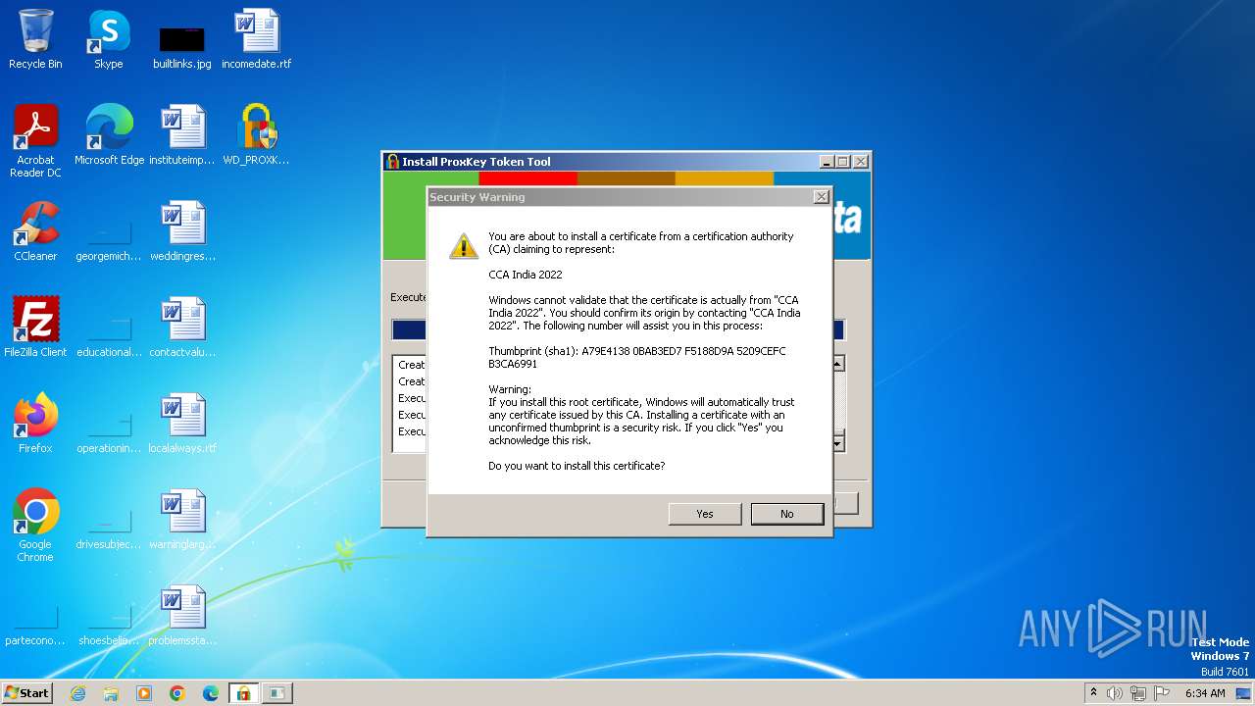
Task: Switch to second running app taskbar button
Action: coord(276,693)
